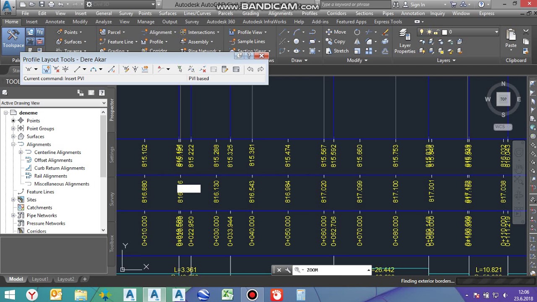Open the Windows Start button
Viewport: 537px width, 302px height.
(9, 295)
